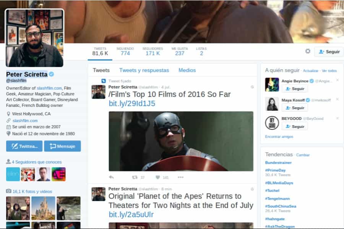Click the @slashfilm handle under the name

16,81
